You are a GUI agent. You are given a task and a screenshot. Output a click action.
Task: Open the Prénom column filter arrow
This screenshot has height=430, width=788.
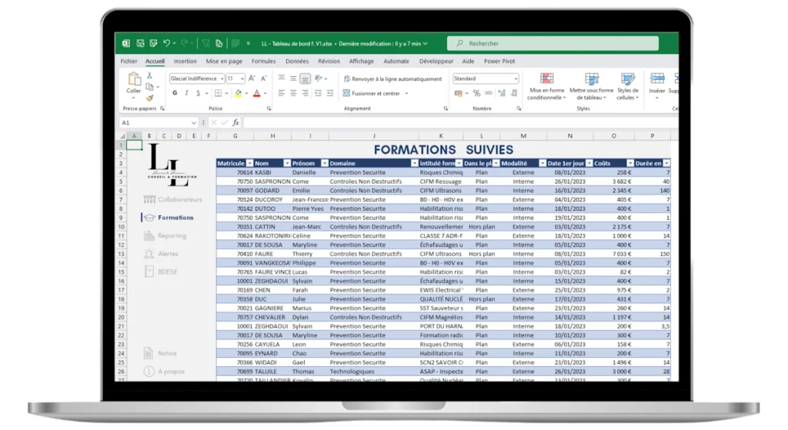pyautogui.click(x=324, y=163)
